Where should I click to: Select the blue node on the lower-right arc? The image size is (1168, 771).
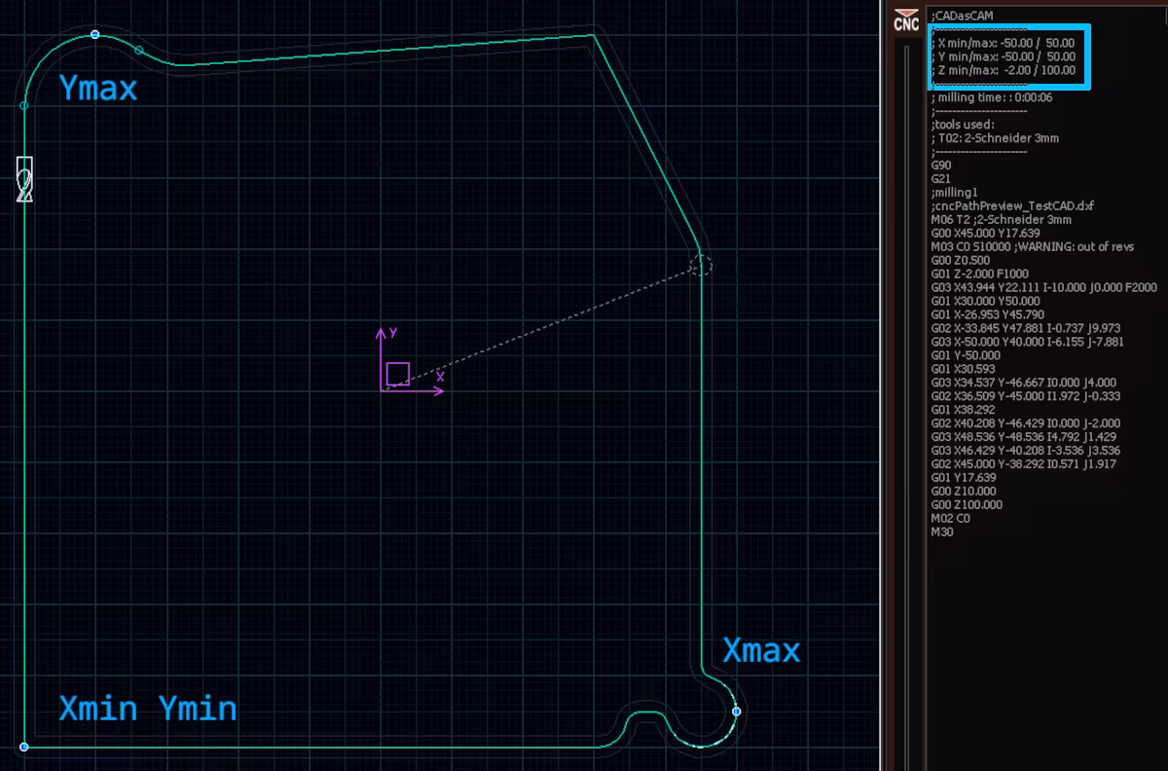coord(736,712)
